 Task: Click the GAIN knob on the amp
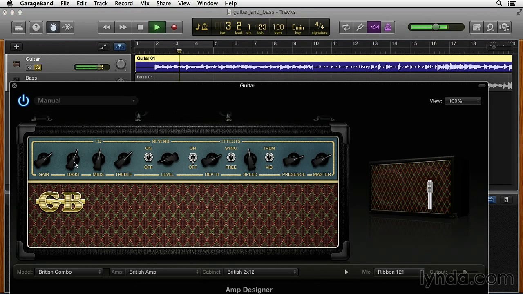click(44, 160)
